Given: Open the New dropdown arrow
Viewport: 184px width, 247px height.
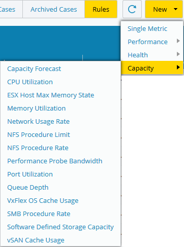Looking at the screenshot, I should pyautogui.click(x=176, y=9).
